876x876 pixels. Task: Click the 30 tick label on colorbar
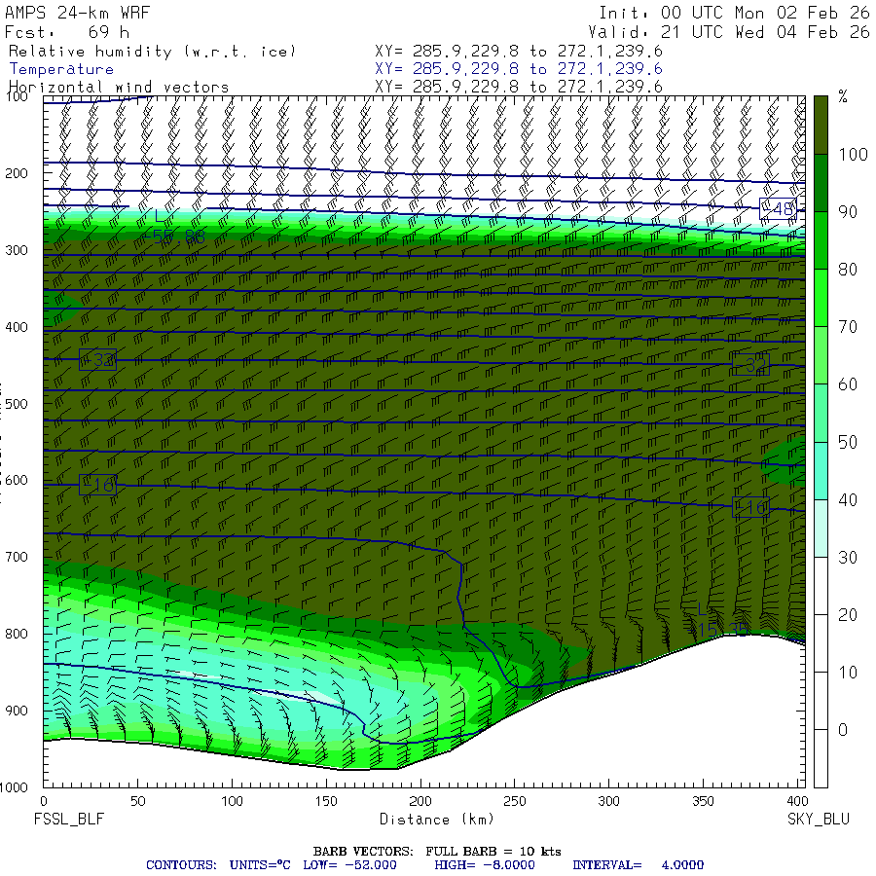(x=848, y=557)
